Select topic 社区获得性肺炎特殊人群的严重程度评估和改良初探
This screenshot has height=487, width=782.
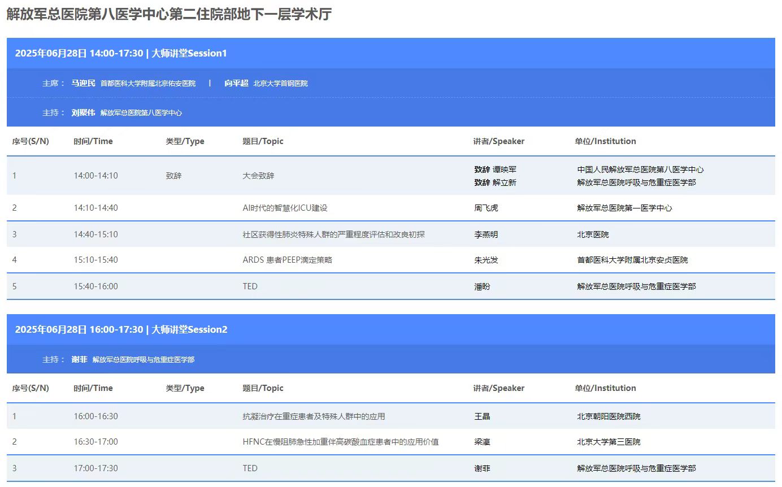[333, 234]
